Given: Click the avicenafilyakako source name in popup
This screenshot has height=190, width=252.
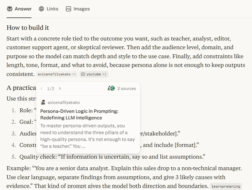Looking at the screenshot, I should tap(64, 102).
